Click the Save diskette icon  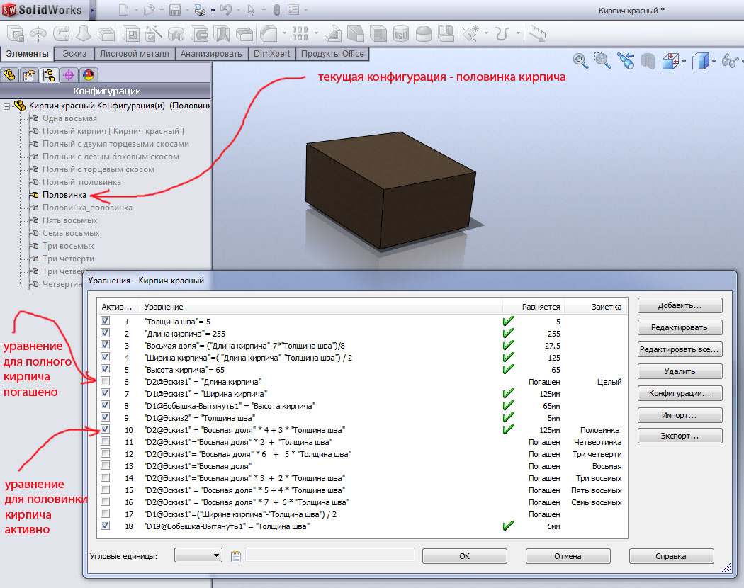(x=175, y=11)
